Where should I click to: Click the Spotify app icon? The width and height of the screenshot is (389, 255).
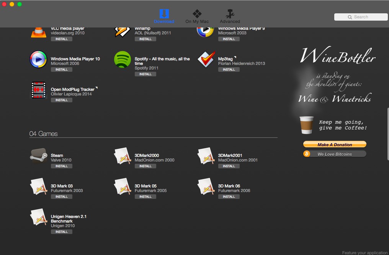[123, 60]
